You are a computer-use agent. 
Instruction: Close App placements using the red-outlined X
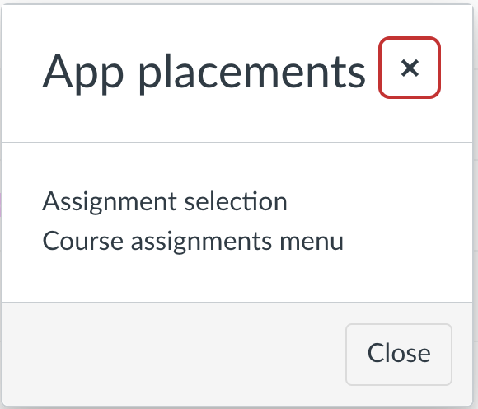(x=410, y=68)
